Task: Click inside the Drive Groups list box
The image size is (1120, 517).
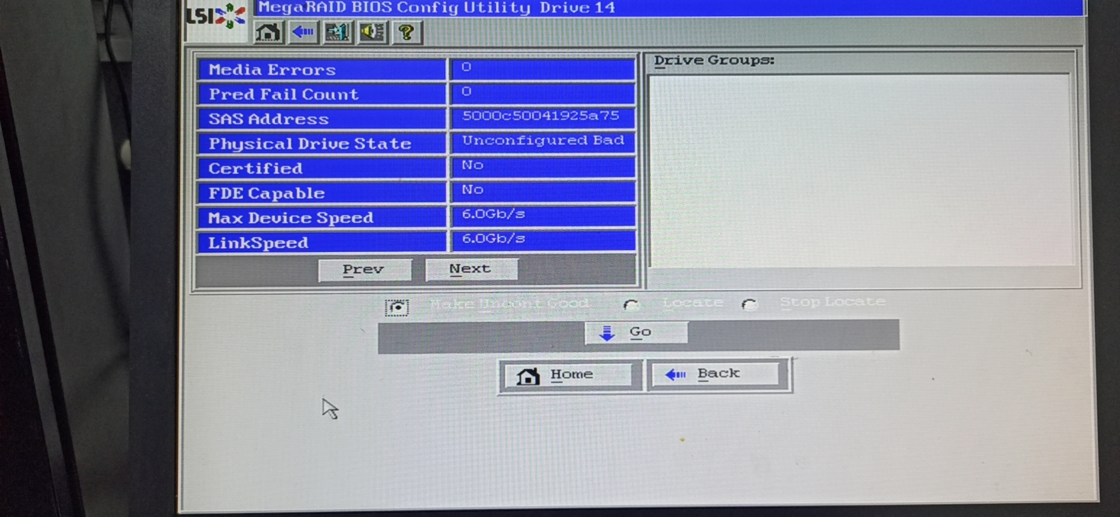Action: [860, 170]
